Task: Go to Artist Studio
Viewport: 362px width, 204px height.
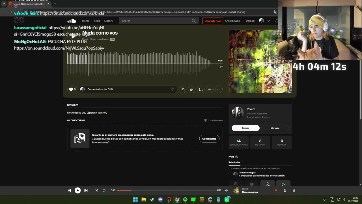Action: coord(232,21)
